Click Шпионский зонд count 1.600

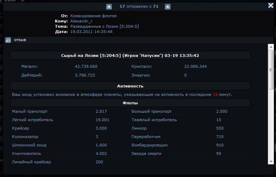click(x=101, y=145)
